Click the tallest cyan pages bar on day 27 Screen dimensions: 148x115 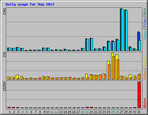click(x=122, y=30)
